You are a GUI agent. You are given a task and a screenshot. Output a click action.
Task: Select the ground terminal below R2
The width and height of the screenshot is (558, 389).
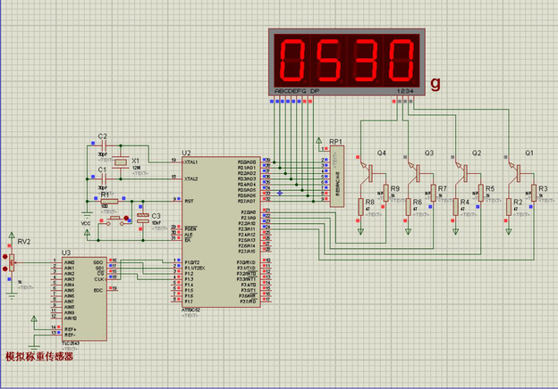tap(509, 232)
